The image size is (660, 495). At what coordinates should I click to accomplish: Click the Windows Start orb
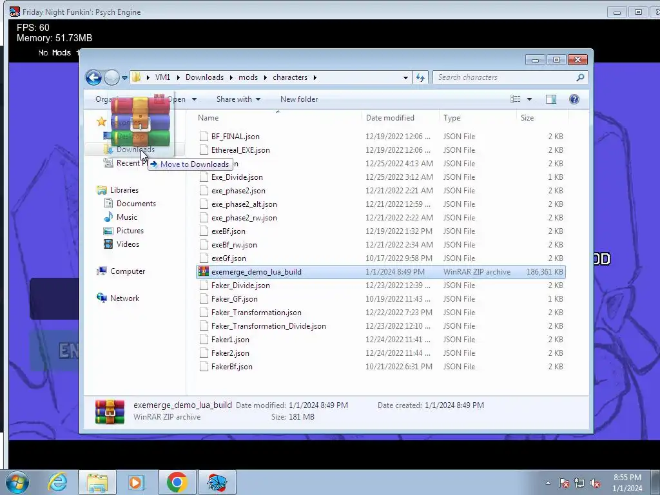pos(17,482)
